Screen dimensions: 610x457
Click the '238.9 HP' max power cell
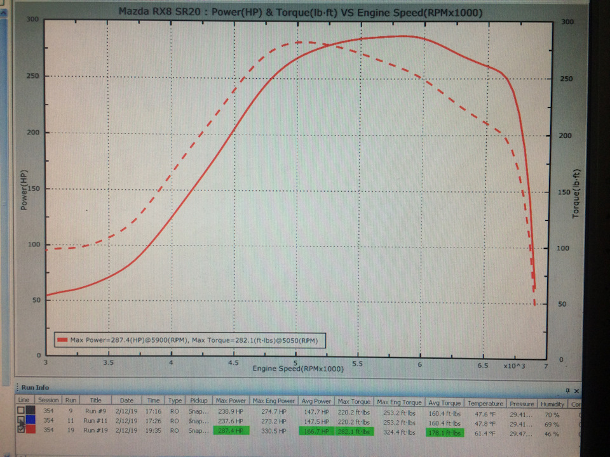coord(231,411)
